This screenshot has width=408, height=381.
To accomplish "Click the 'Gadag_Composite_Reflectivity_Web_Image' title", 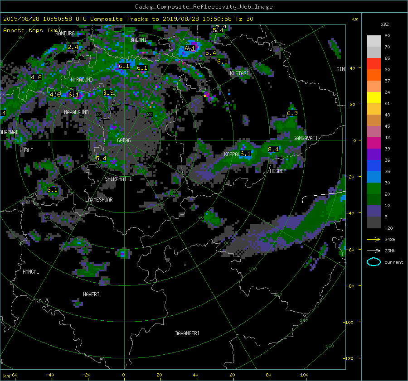I will 204,7.
